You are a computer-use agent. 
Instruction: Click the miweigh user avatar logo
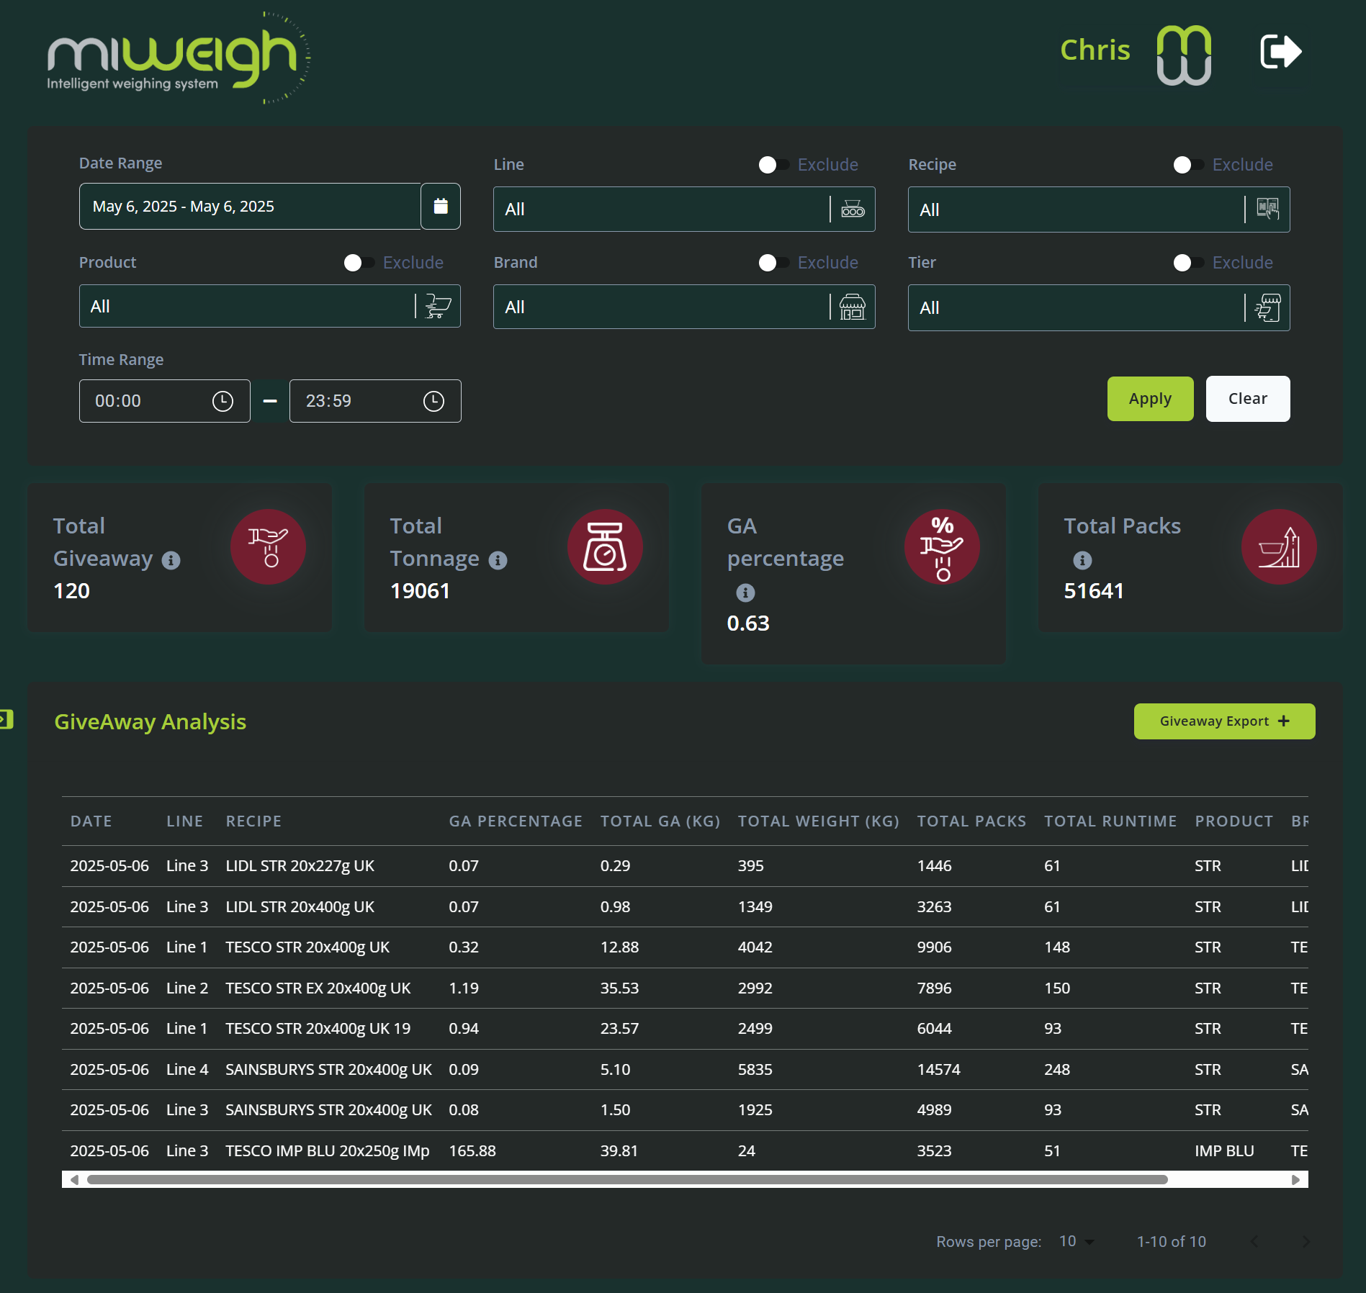click(1183, 55)
